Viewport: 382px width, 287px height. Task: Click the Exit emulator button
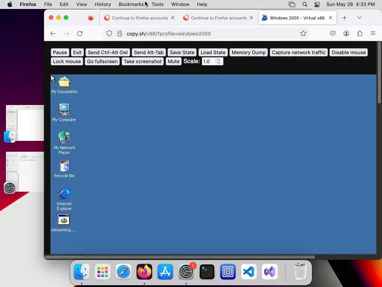[x=77, y=52]
